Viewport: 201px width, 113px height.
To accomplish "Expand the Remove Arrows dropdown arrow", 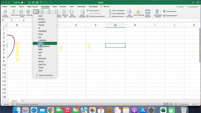I will pos(124,16).
